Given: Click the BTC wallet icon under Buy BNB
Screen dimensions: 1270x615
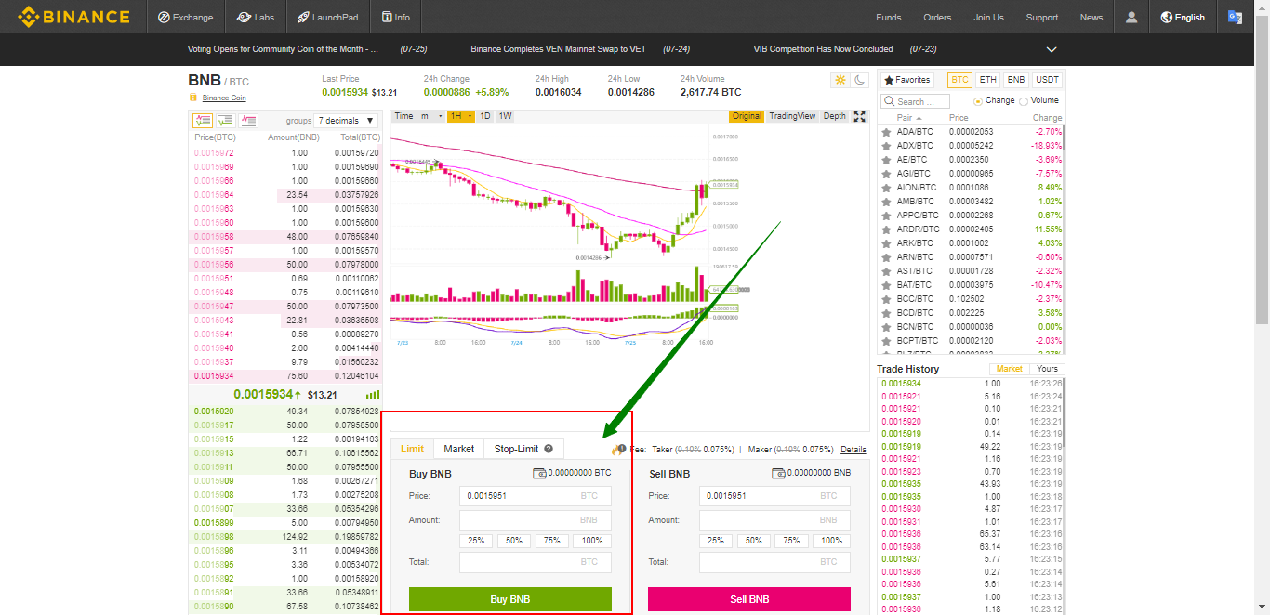Looking at the screenshot, I should click(539, 474).
